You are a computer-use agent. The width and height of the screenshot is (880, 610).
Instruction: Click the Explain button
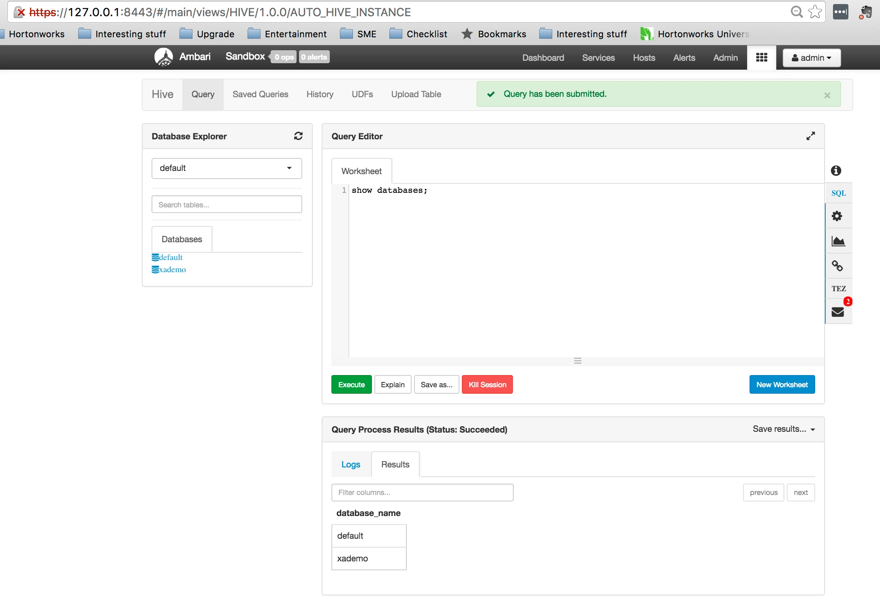[393, 384]
